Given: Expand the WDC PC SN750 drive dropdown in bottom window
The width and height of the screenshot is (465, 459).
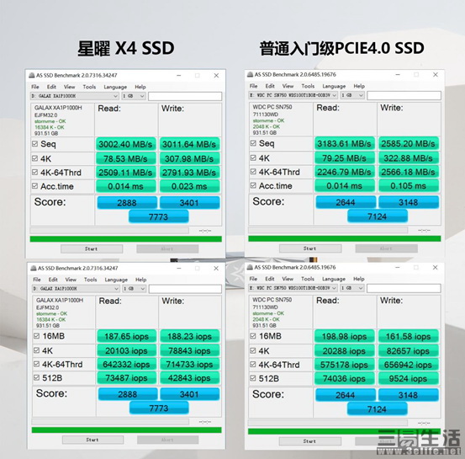Looking at the screenshot, I should coord(293,288).
